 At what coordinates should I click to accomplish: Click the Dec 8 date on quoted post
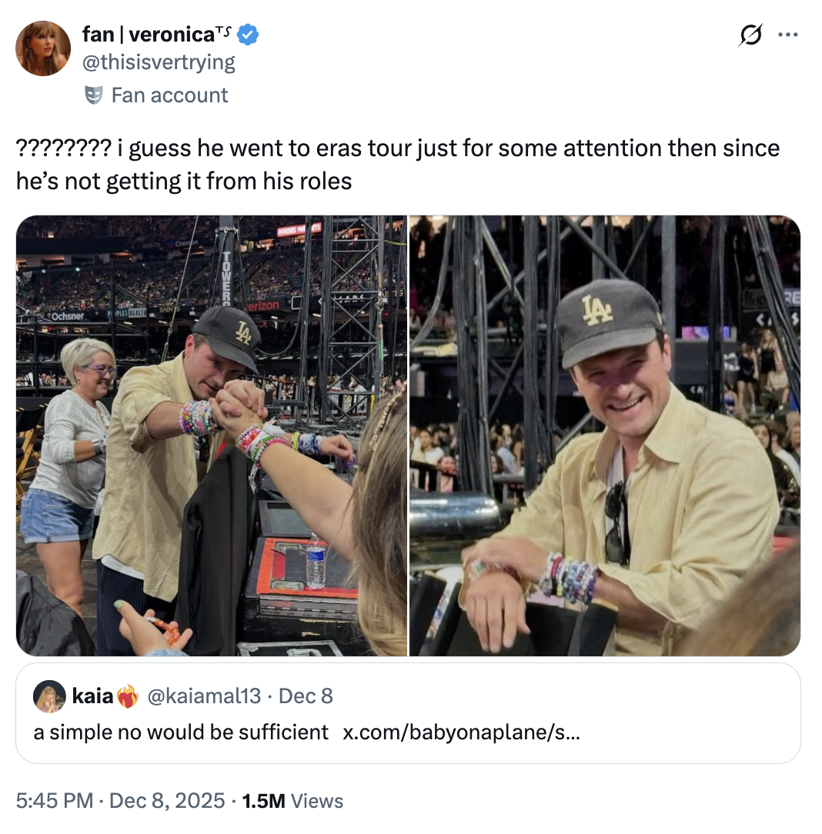tap(306, 696)
